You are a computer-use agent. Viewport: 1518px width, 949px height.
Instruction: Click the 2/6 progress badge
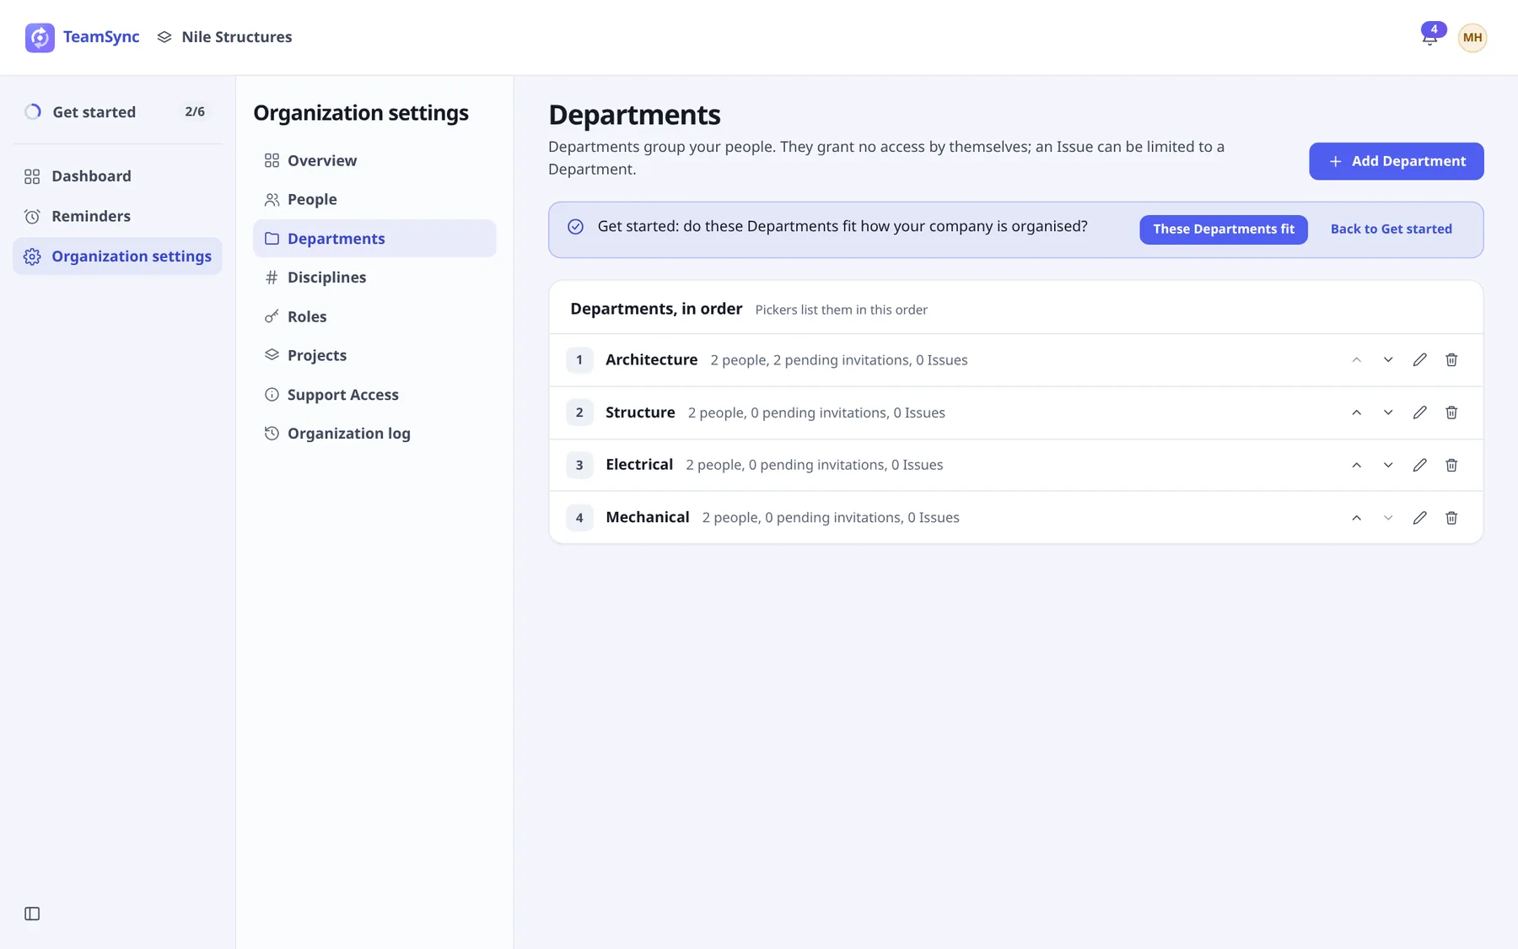(195, 111)
